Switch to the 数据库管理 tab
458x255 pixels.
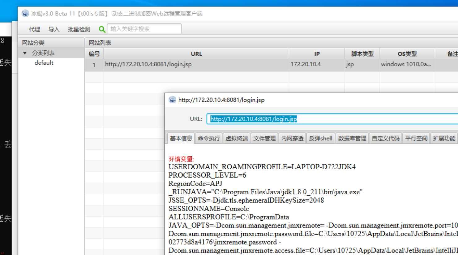(x=352, y=138)
